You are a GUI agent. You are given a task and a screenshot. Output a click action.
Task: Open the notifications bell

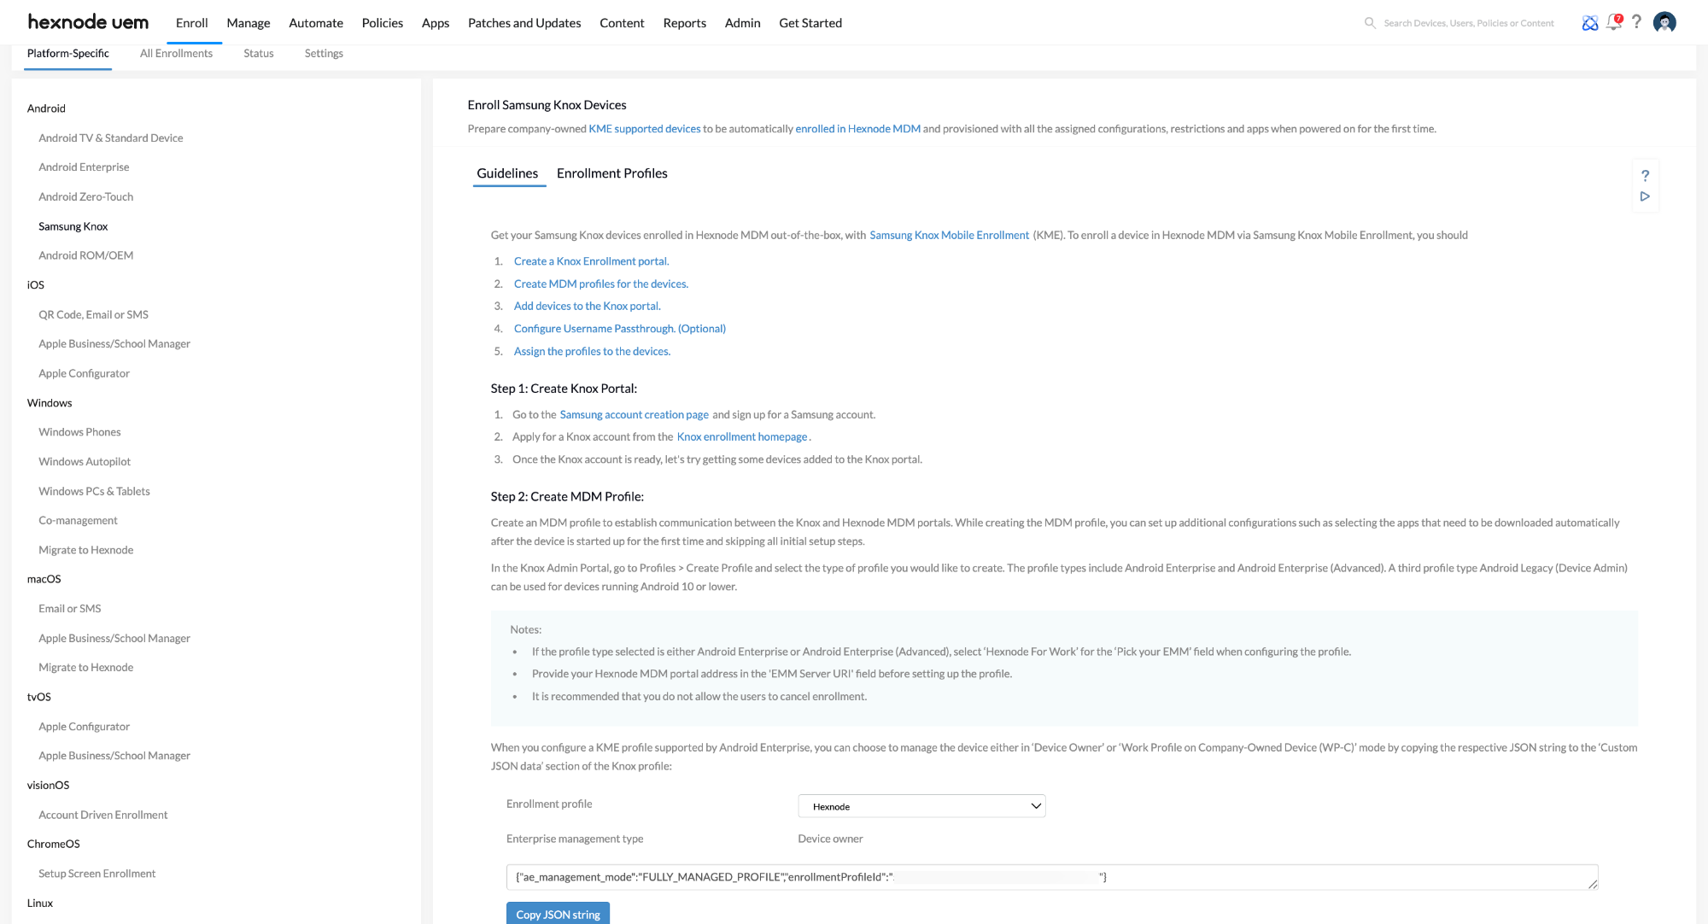pos(1614,22)
